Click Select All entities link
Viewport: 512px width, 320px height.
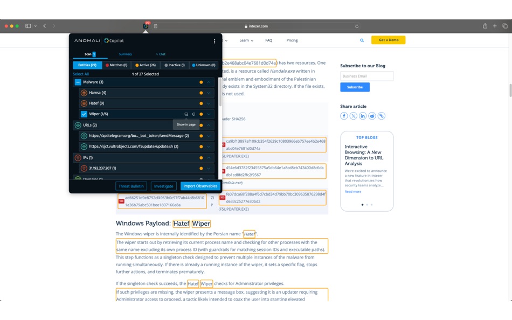coord(81,74)
